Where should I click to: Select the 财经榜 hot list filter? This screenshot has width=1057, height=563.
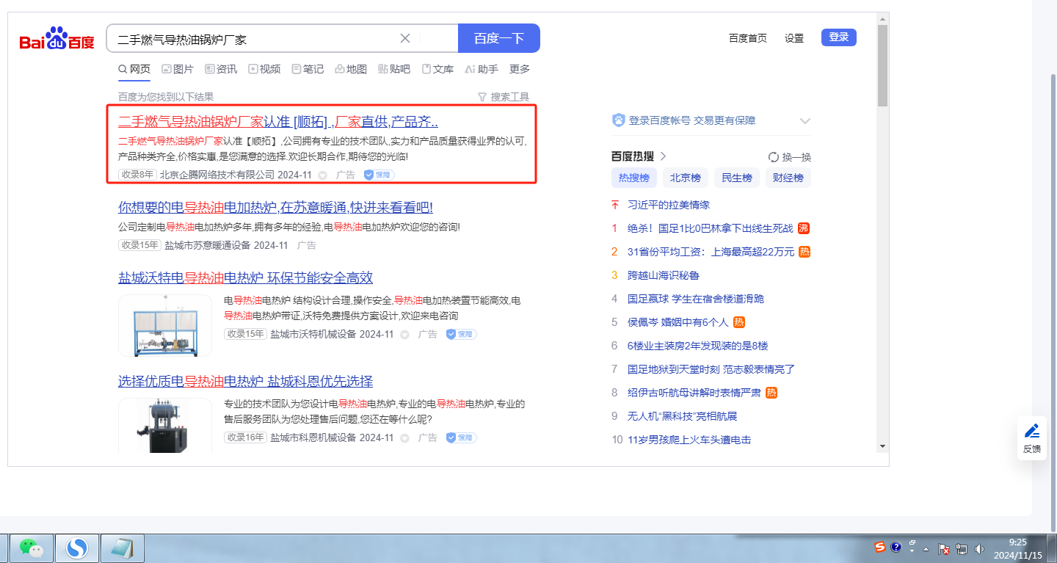(788, 178)
